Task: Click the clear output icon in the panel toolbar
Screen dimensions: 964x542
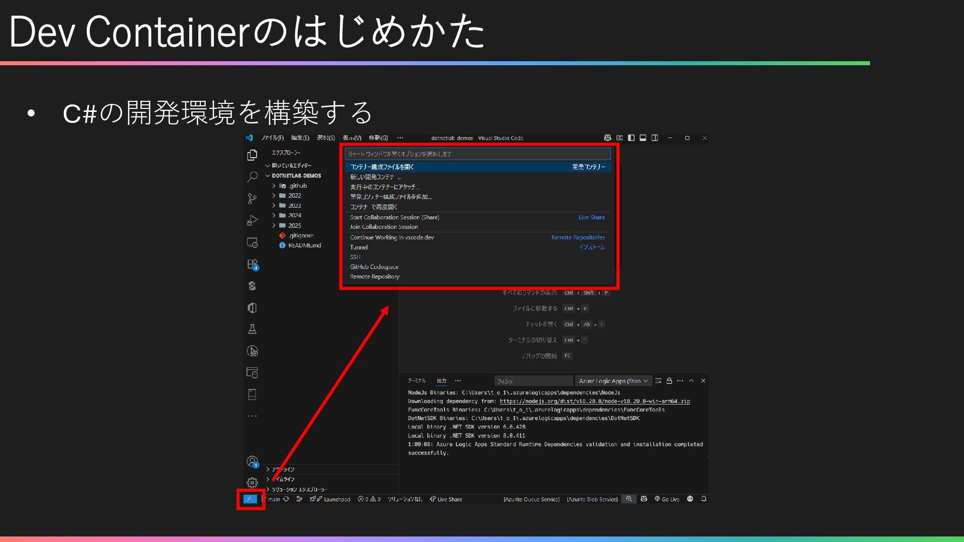Action: [x=658, y=381]
